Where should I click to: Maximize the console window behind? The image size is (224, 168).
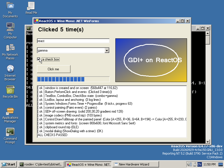[202, 28]
